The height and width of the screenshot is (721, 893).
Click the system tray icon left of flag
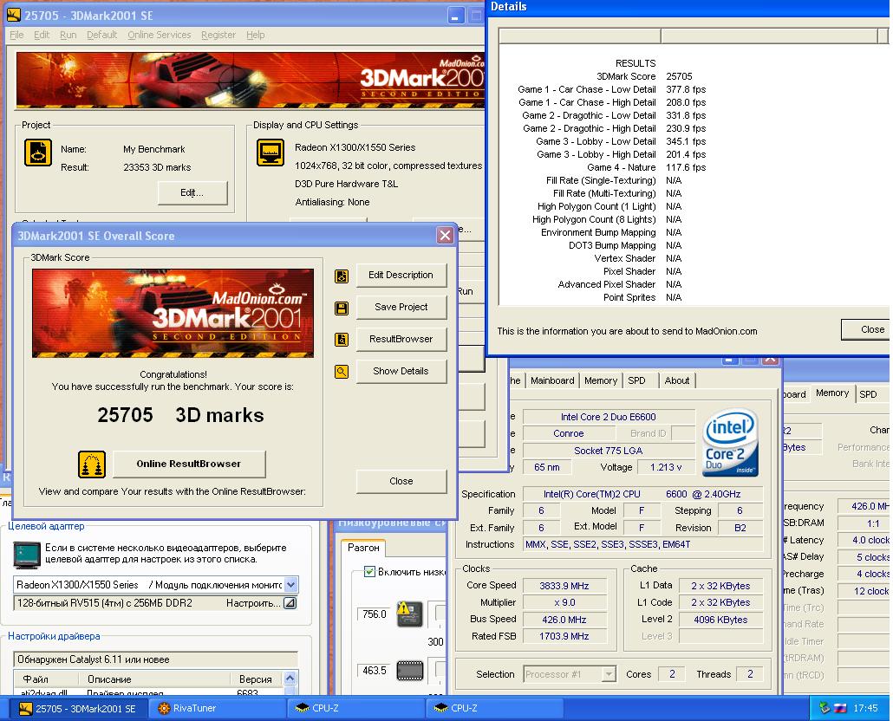tap(825, 708)
